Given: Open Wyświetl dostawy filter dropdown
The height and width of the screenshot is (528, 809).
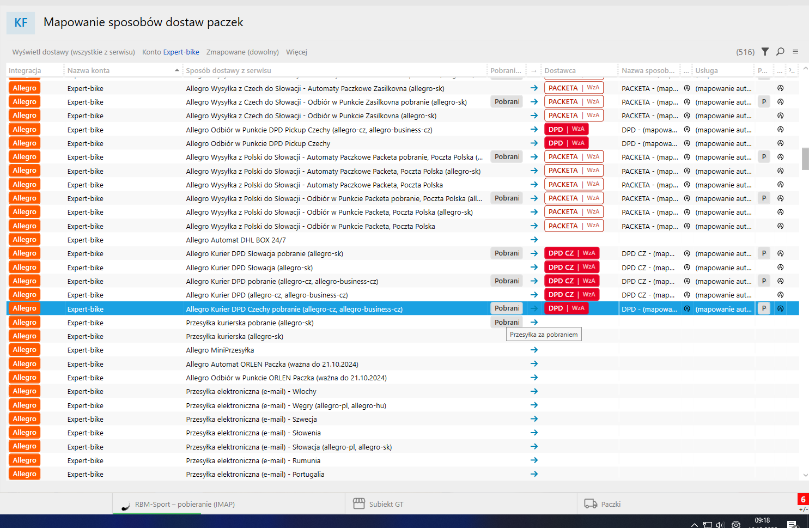Looking at the screenshot, I should (74, 52).
